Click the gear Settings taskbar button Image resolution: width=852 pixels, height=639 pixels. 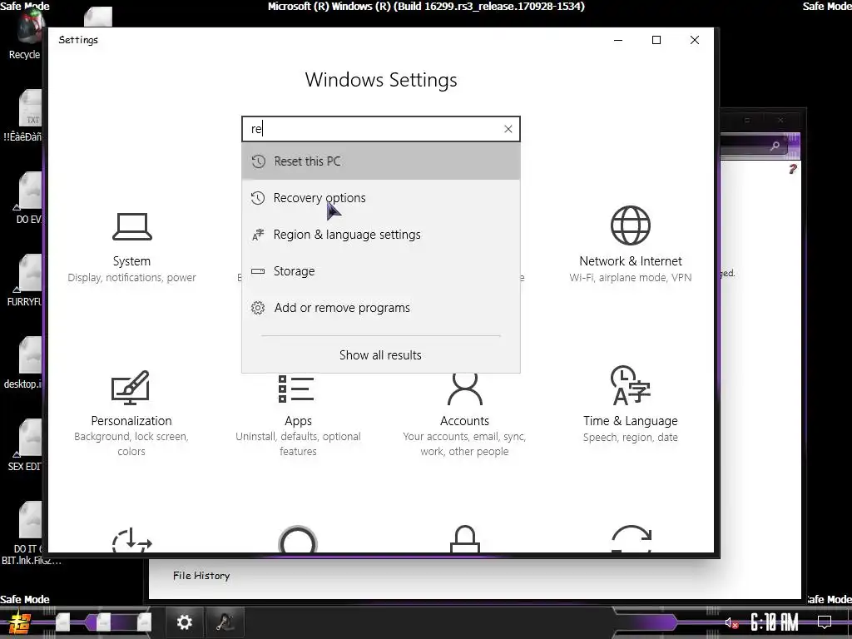tap(184, 622)
